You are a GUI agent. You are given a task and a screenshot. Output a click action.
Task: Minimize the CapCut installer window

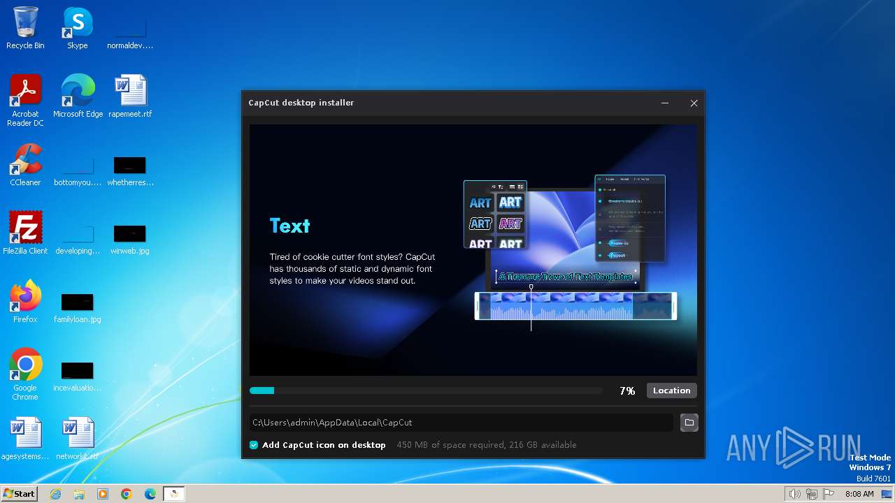665,103
